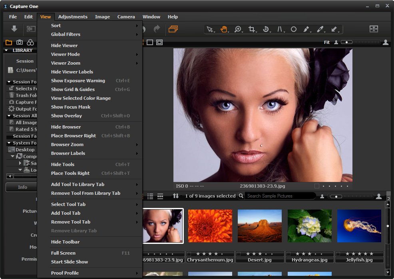
Task: Select the Crop tool in toolbar
Action: [251, 29]
